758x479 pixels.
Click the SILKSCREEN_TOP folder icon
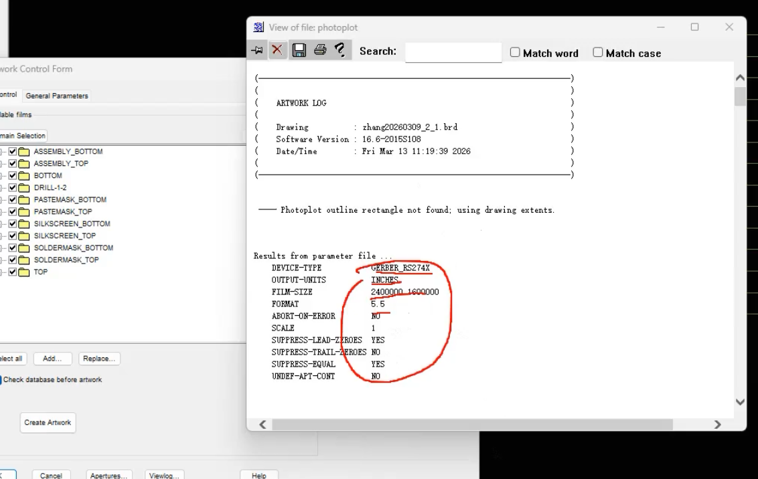[x=23, y=236]
